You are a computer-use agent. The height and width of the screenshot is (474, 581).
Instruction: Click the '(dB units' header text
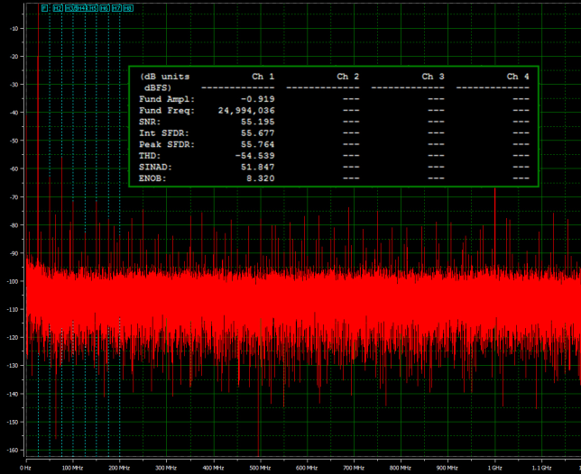[x=164, y=77]
